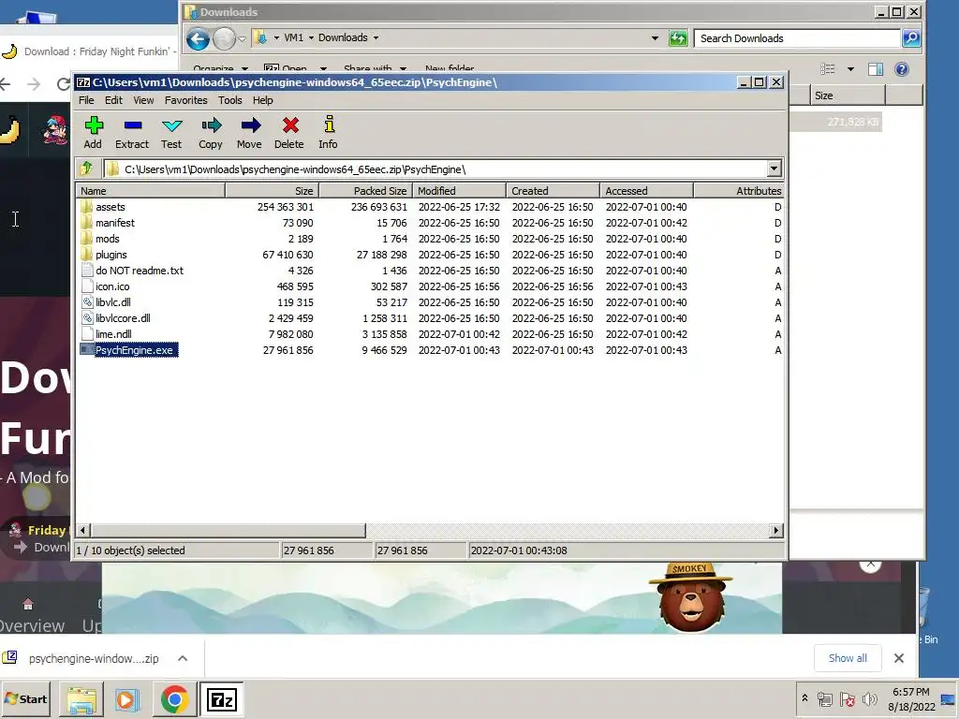Refresh the Downloads Explorer window
Screen dimensions: 959x719
[678, 37]
